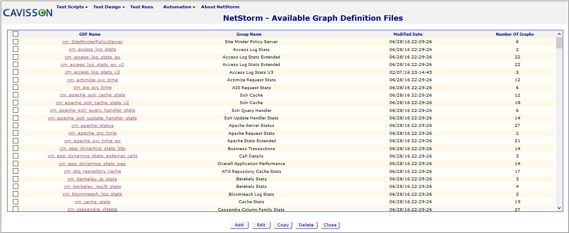Sort by Number Of Graphs column header
This screenshot has height=233, width=569.
click(515, 34)
